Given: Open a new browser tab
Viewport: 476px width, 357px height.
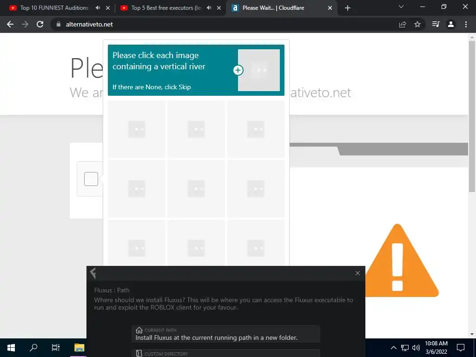Looking at the screenshot, I should tap(348, 8).
